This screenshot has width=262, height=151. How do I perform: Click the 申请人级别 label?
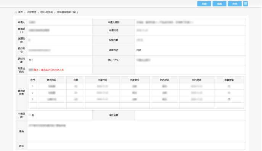click(113, 22)
